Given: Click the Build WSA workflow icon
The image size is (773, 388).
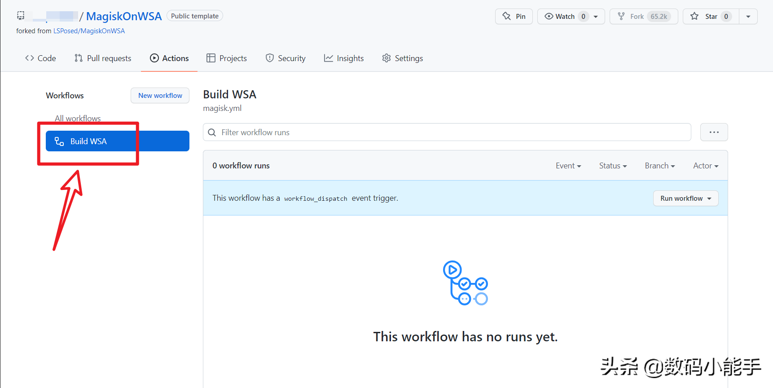Looking at the screenshot, I should tap(59, 141).
